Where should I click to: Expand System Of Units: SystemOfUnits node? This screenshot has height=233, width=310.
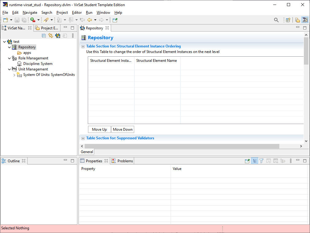[x=14, y=75]
